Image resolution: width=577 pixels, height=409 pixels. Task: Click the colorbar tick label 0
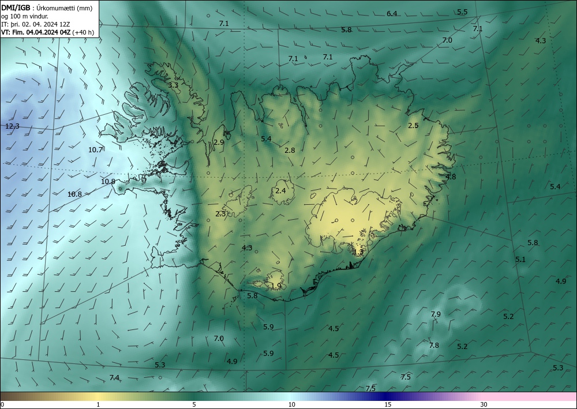pyautogui.click(x=2, y=405)
